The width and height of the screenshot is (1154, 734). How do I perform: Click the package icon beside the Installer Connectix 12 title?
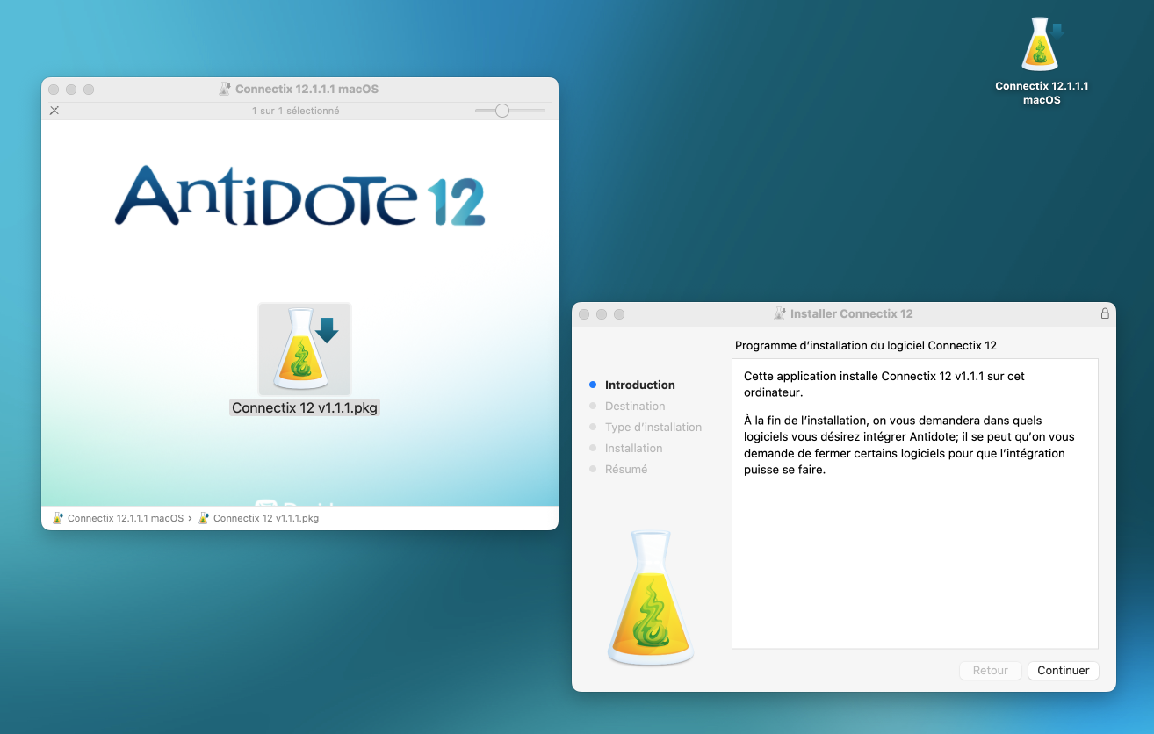[780, 313]
